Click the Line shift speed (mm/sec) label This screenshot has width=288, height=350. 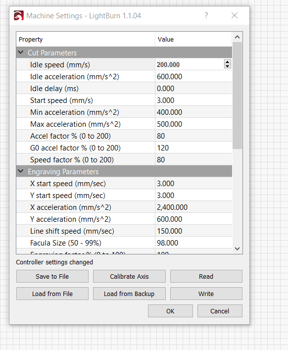[x=72, y=231]
